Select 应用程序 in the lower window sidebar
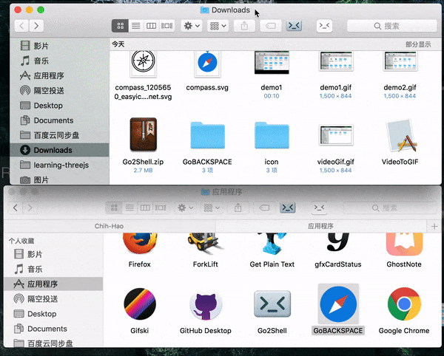The image size is (444, 356). 53,284
